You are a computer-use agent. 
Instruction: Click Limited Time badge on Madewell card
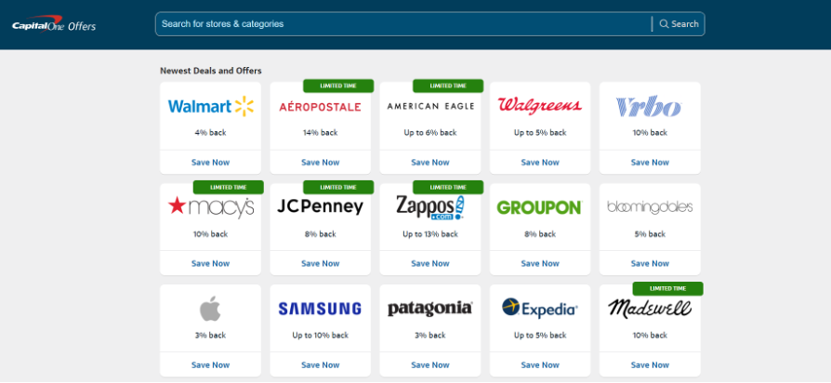click(667, 289)
